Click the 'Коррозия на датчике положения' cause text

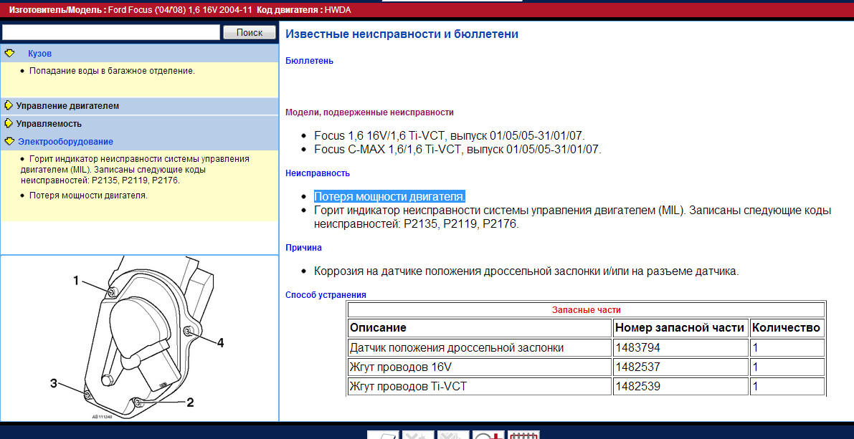[527, 271]
